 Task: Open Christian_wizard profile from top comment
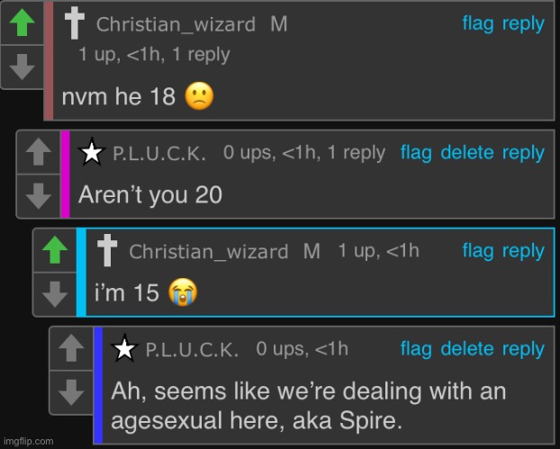click(x=176, y=25)
